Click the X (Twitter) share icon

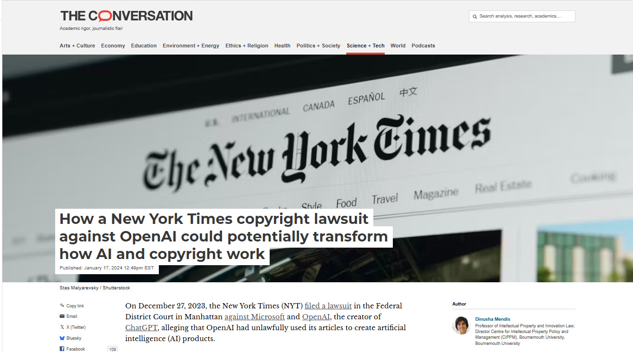click(62, 327)
